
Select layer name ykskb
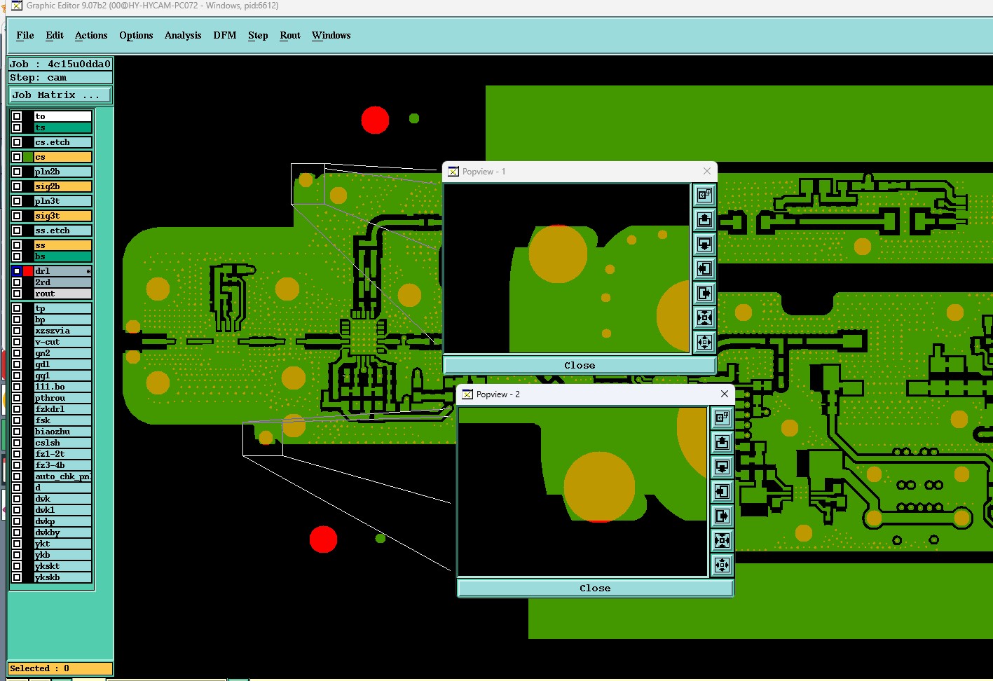pos(63,577)
